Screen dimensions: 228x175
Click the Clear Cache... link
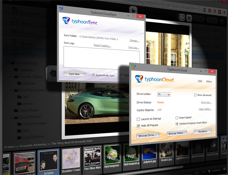205,109
